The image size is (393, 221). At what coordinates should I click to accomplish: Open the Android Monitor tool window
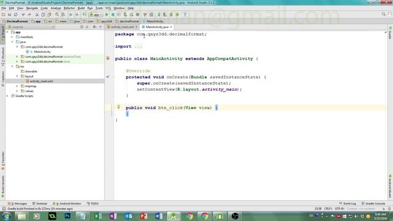point(67,203)
